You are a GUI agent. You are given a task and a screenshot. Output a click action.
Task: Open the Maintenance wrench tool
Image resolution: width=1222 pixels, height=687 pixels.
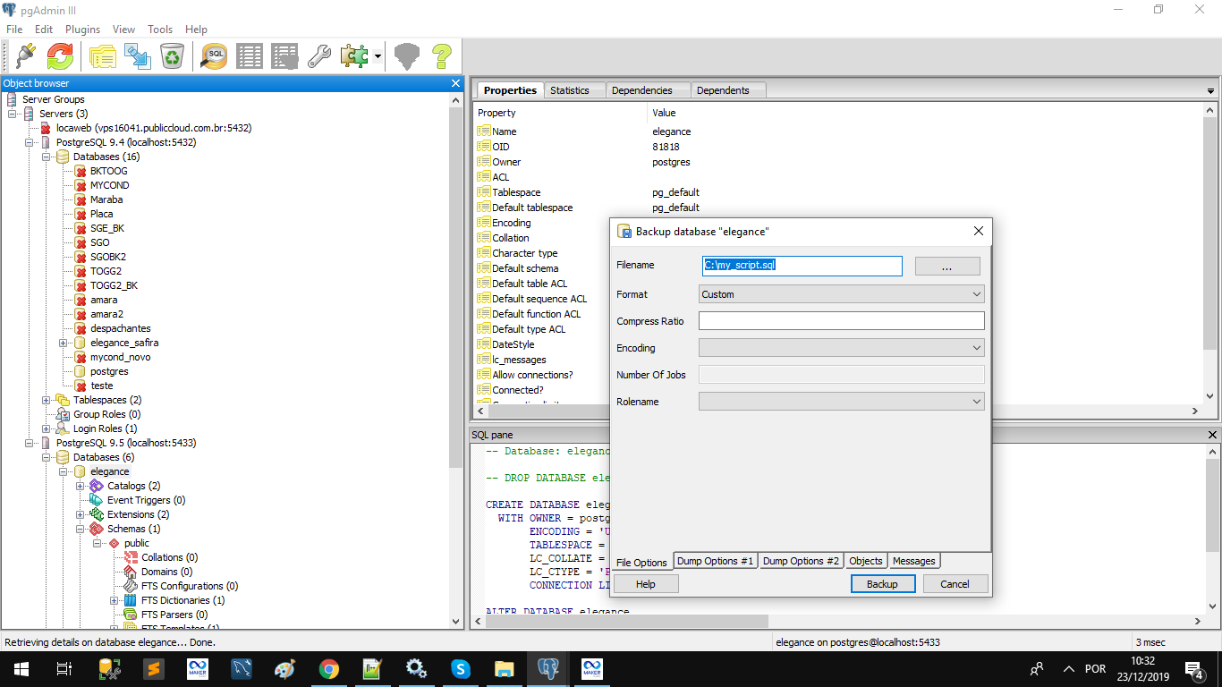319,56
